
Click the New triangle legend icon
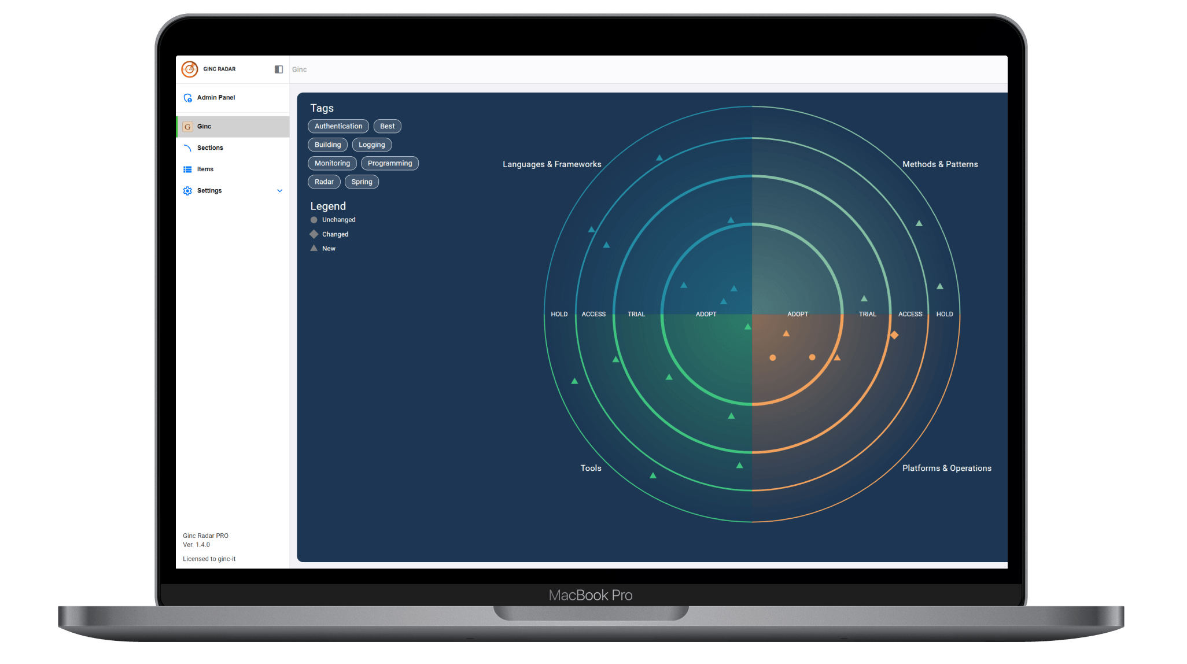click(x=314, y=248)
